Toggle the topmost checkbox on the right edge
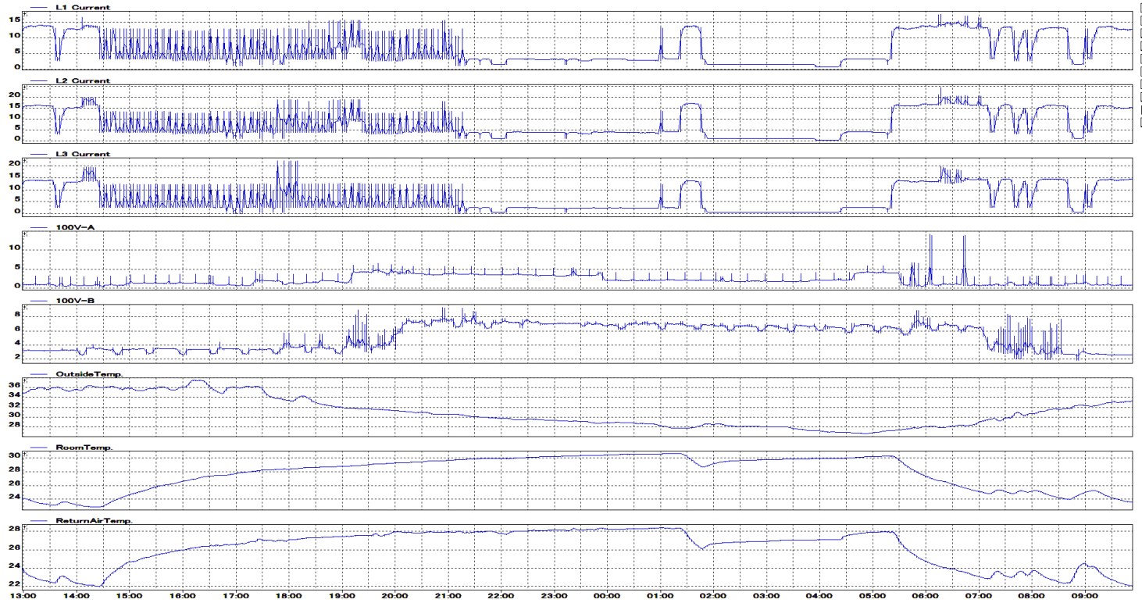Viewport: 1142px width, 603px height. pos(1138,6)
